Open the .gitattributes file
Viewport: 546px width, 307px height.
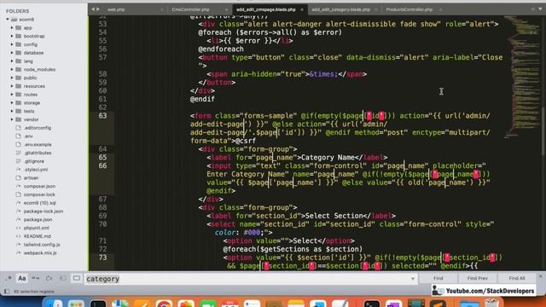pos(38,153)
